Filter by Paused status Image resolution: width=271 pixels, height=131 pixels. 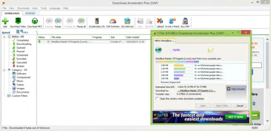point(20,51)
